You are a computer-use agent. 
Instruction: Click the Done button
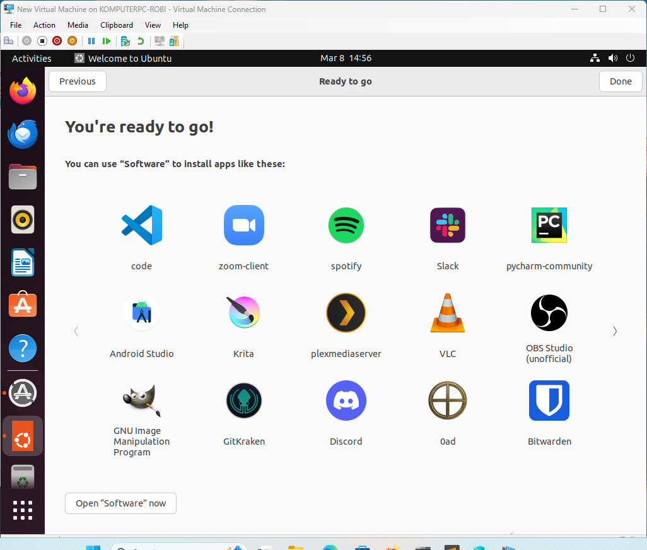click(x=621, y=81)
